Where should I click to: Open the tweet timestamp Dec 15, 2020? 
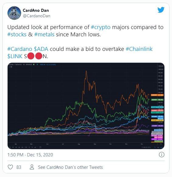point(30,155)
